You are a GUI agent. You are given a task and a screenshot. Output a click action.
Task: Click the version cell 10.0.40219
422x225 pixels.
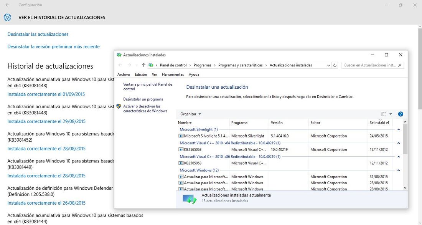[279, 149]
